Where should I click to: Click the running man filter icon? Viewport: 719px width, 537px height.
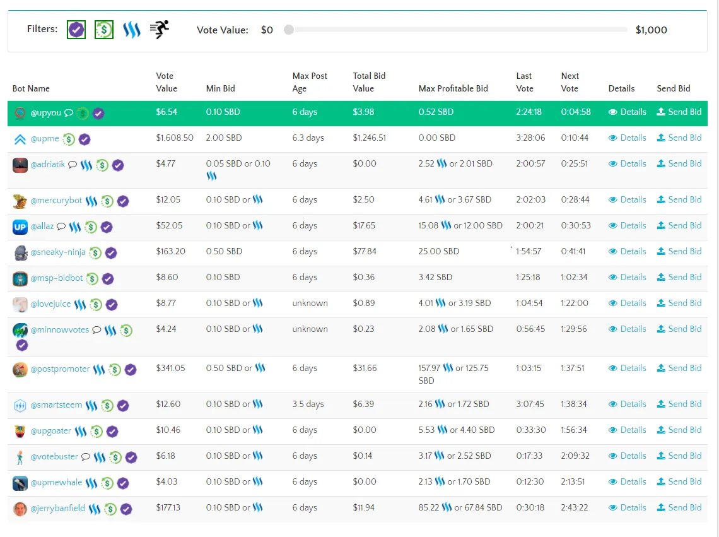pos(160,30)
